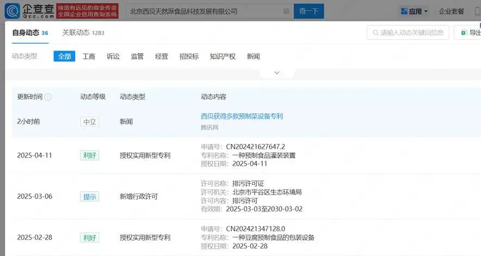481x256 pixels.
Task: Click the 动态等级 column header
Action: pos(93,97)
